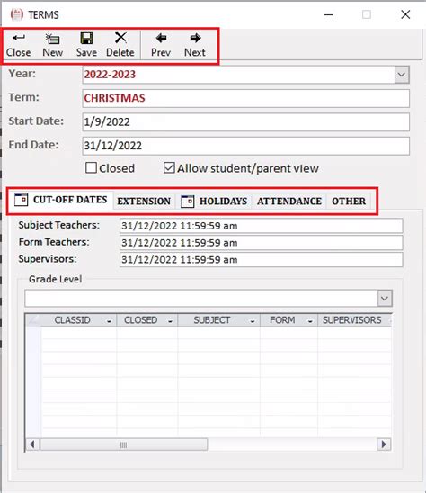
Task: Click the Subject Teachers cut-off field
Action: tap(261, 226)
